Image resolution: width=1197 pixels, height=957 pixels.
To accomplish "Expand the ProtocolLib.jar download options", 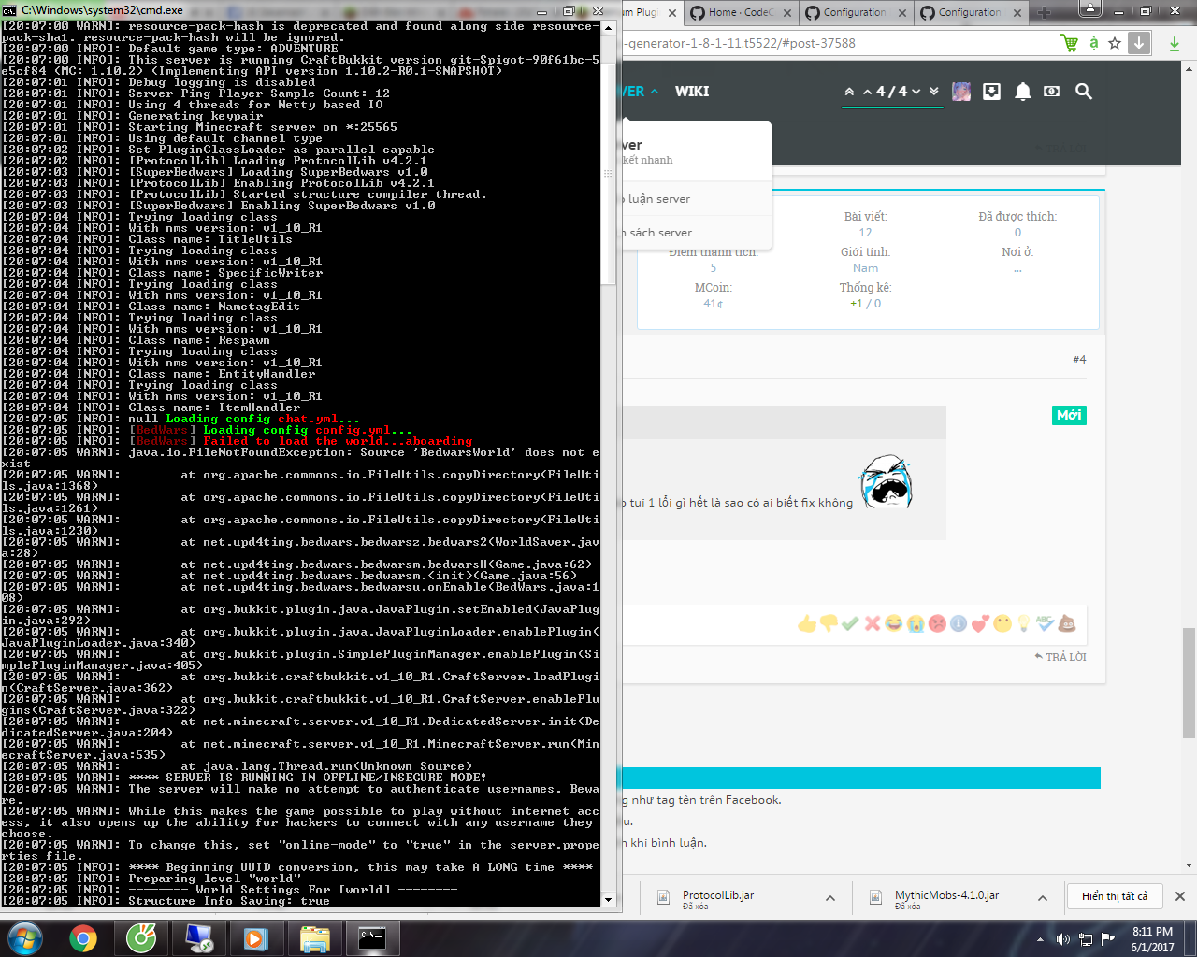I will pos(830,898).
